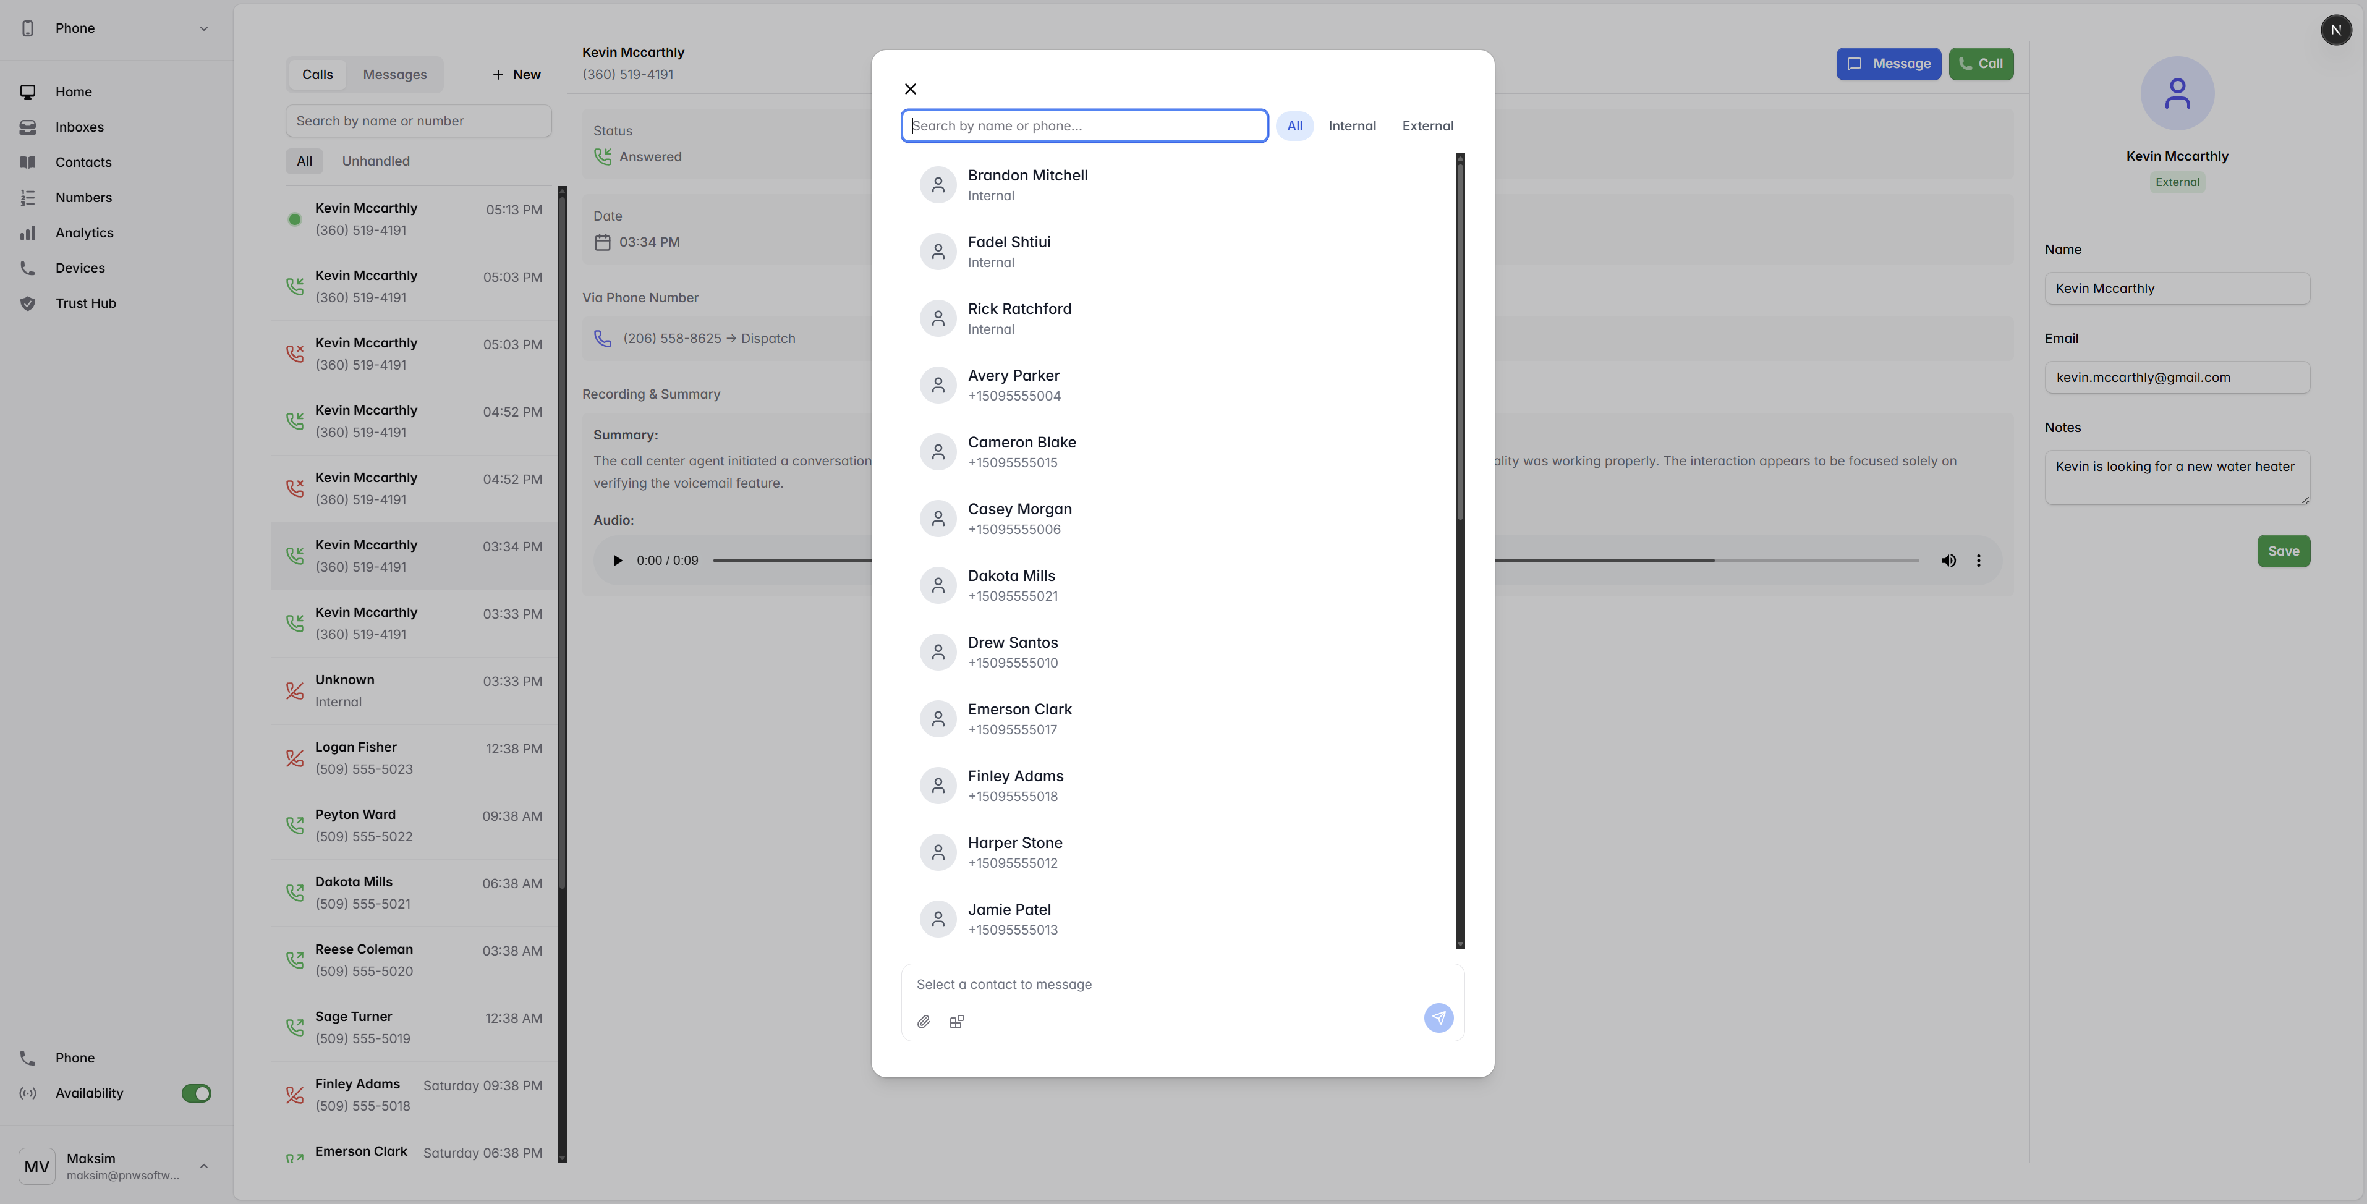This screenshot has width=2367, height=1204.
Task: Click the audio playback progress bar
Action: pyautogui.click(x=1315, y=560)
